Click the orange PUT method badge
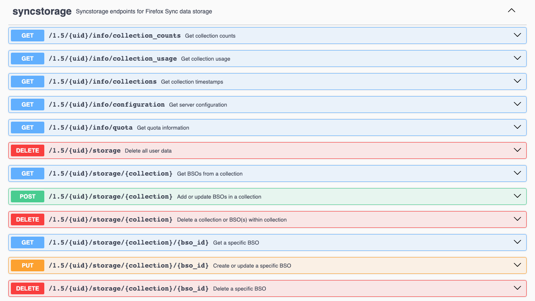This screenshot has width=535, height=301. [28, 265]
